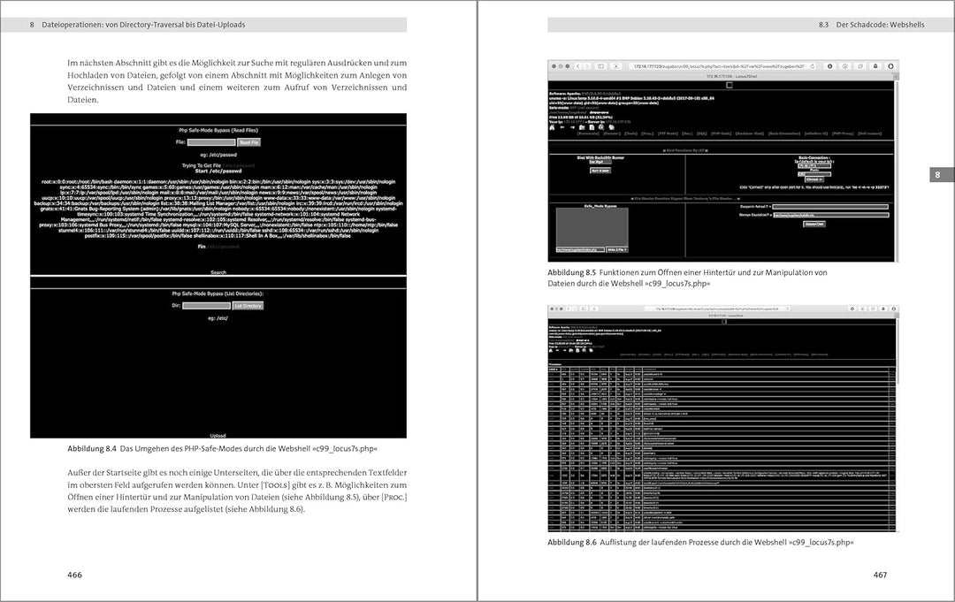This screenshot has width=955, height=602.
Task: Click Safe_Mode Bypass text area in figure 8.5
Action: [592, 226]
